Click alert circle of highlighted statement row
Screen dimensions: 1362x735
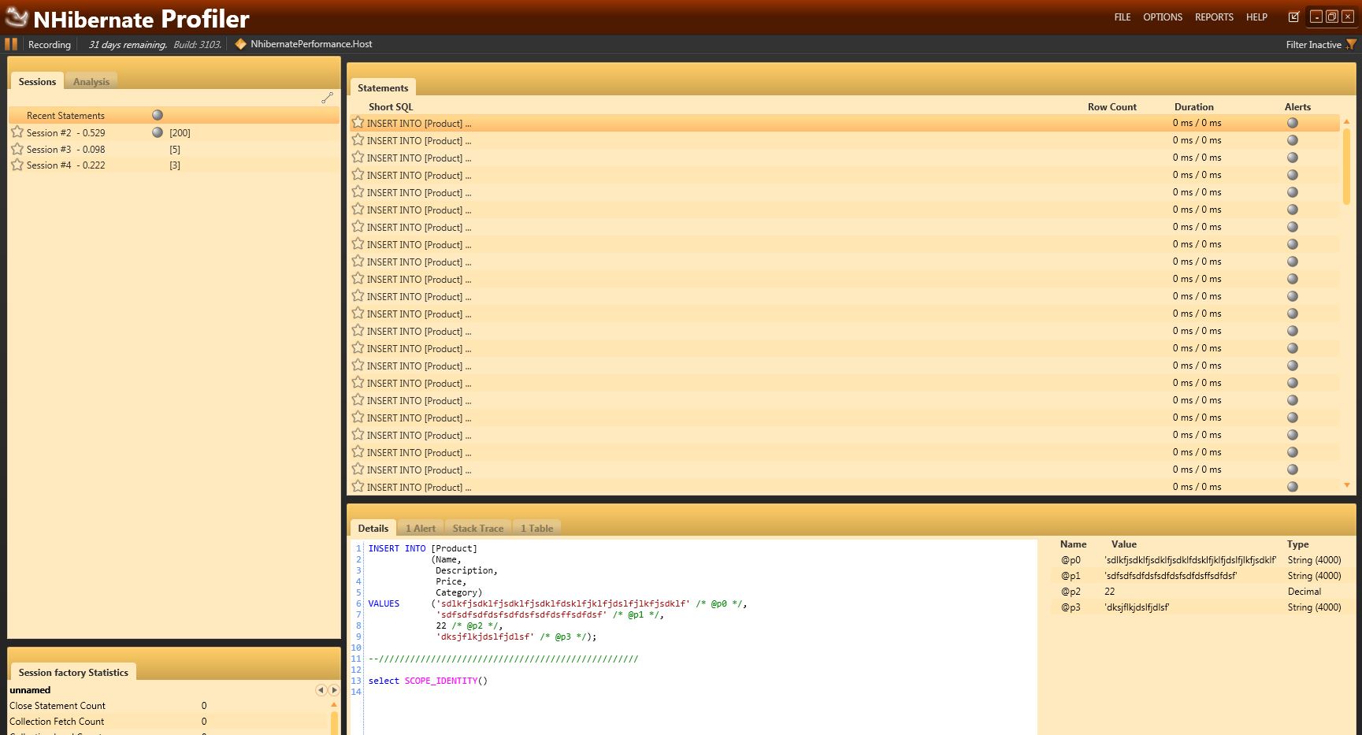point(1293,123)
